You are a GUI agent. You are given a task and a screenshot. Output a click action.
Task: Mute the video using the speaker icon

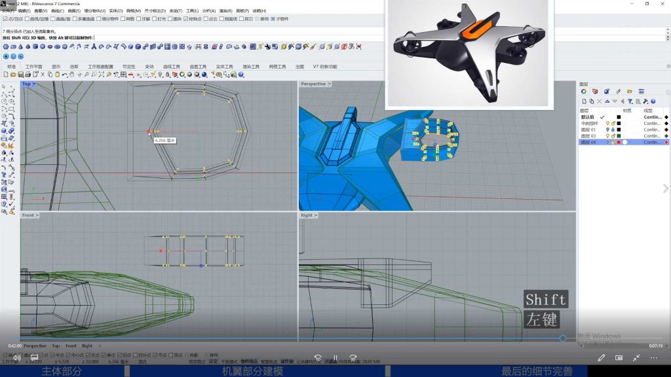point(16,357)
